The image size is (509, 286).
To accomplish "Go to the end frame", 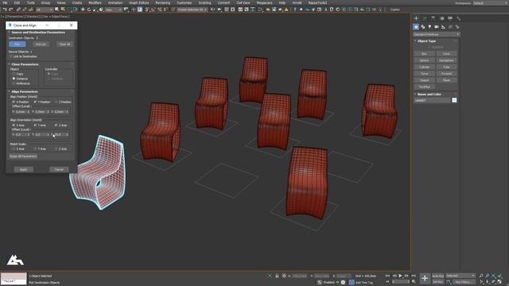I will coord(414,276).
